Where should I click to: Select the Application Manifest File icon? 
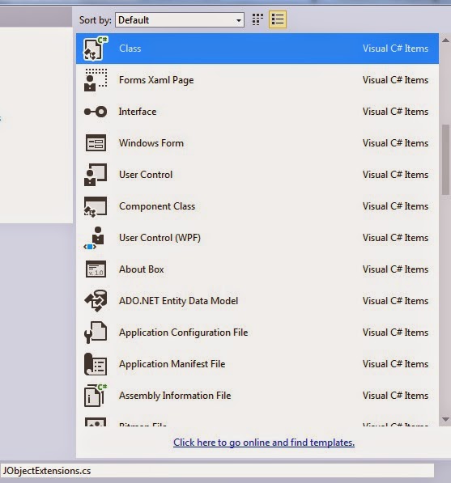tap(96, 364)
